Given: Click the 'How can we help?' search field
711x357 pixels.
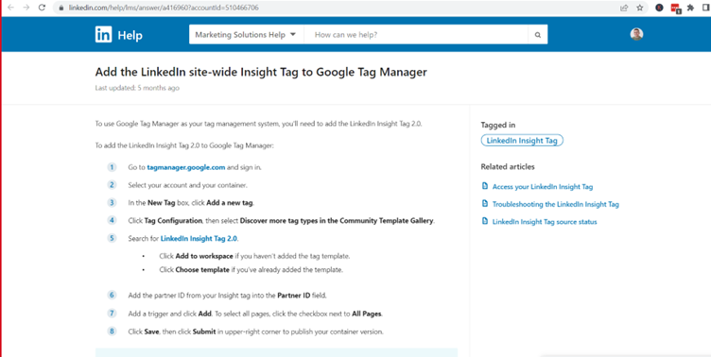Looking at the screenshot, I should pos(416,34).
